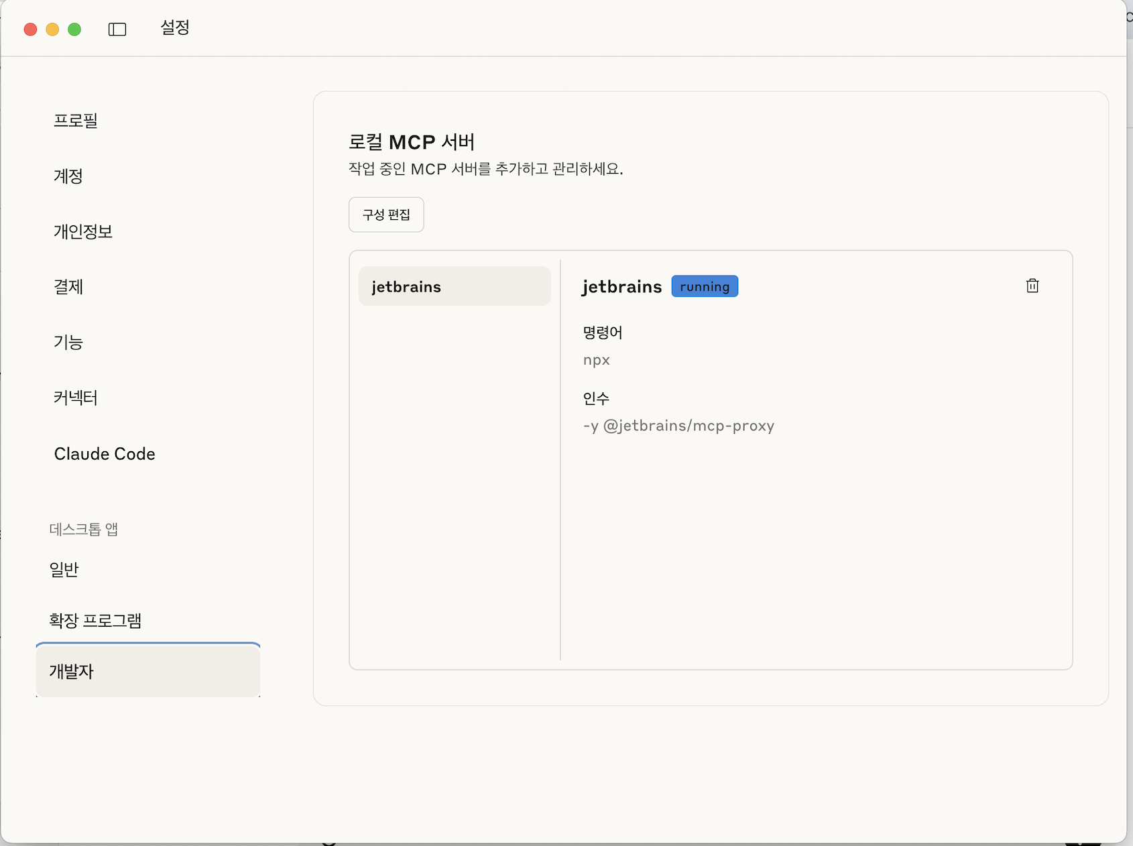
Task: Click the running status badge
Action: tap(705, 286)
